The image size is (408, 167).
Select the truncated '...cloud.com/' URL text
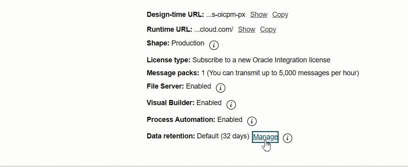214,29
